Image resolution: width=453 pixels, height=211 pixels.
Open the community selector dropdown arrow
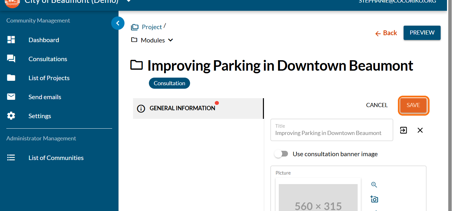(x=128, y=1)
